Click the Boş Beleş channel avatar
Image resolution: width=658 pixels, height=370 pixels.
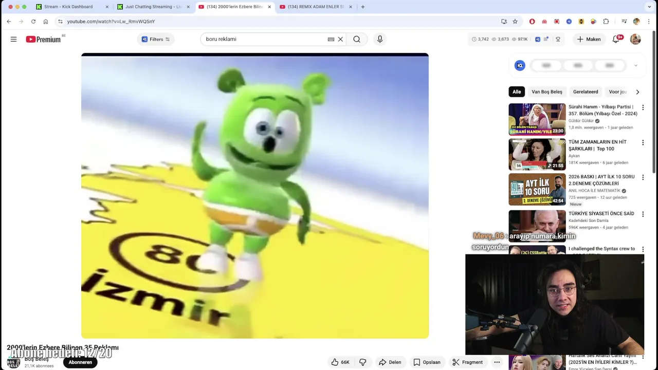[13, 363]
